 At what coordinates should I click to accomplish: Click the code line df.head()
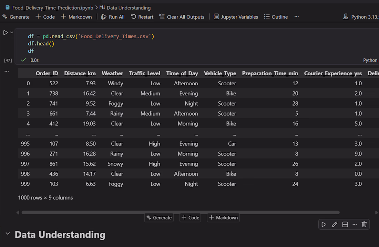coord(41,44)
